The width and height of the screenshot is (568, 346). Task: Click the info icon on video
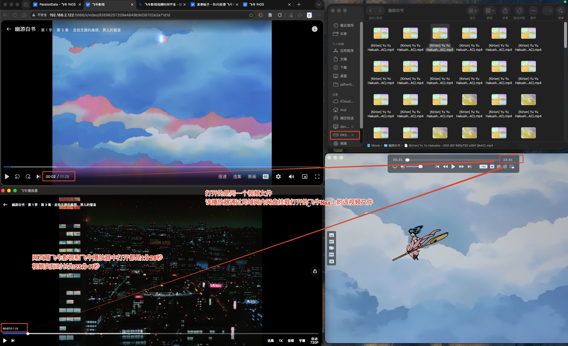coord(315,29)
